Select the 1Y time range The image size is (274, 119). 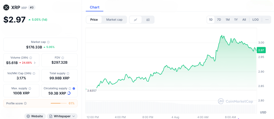pos(236,20)
